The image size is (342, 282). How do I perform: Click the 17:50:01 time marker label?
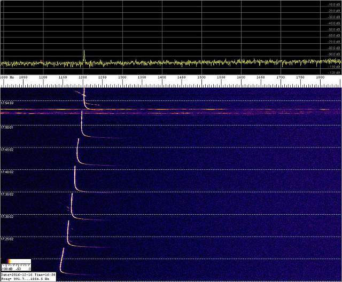[7, 128]
